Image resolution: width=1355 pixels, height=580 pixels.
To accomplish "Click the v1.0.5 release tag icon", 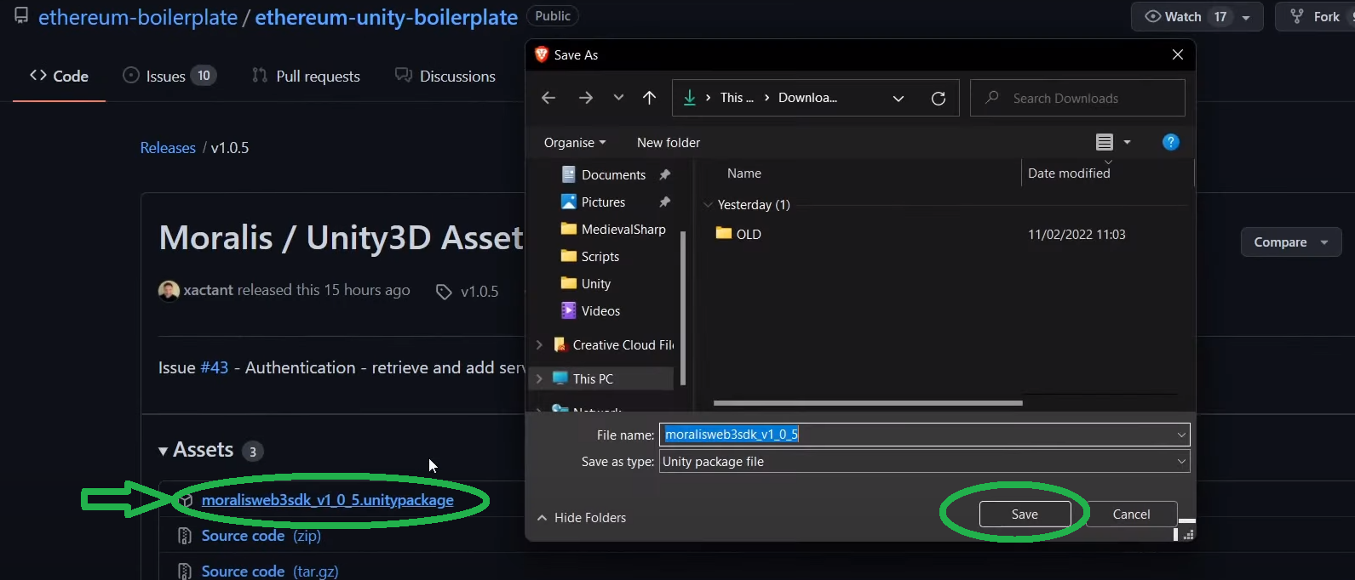I will [444, 292].
